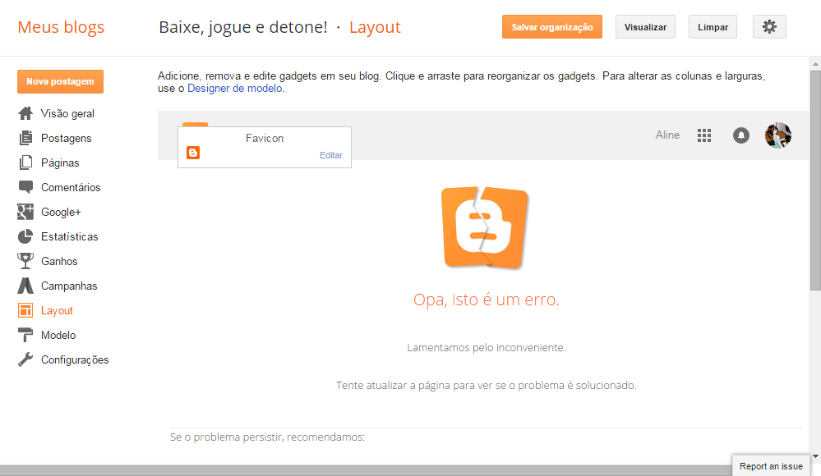The image size is (821, 476).
Task: Click the Opa, isto é um erro heading
Action: click(x=486, y=300)
